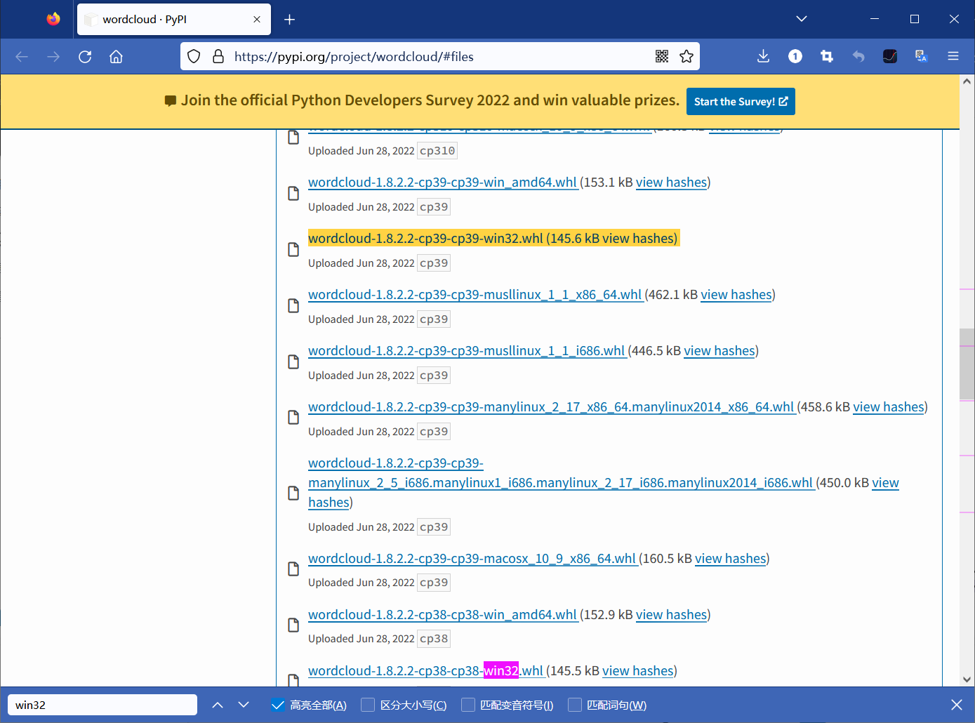Viewport: 975px width, 723px height.
Task: Click the tracking protection shield icon
Action: point(194,57)
